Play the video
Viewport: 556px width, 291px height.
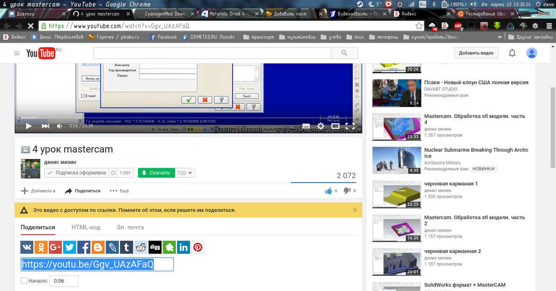tap(29, 126)
